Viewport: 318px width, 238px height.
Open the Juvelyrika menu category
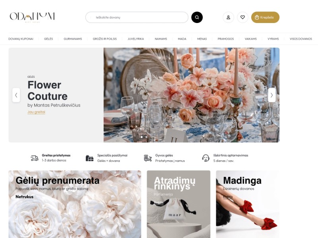pyautogui.click(x=136, y=39)
